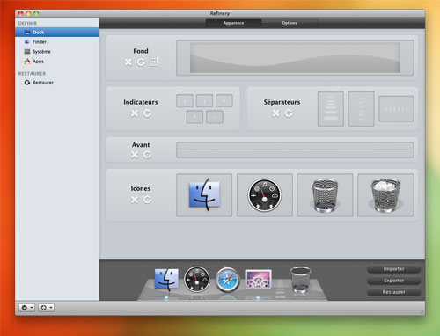This screenshot has height=336, width=440.
Task: Open the Système sidebar item
Action: (x=57, y=52)
